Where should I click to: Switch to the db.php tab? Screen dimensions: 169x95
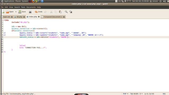(x=19, y=17)
